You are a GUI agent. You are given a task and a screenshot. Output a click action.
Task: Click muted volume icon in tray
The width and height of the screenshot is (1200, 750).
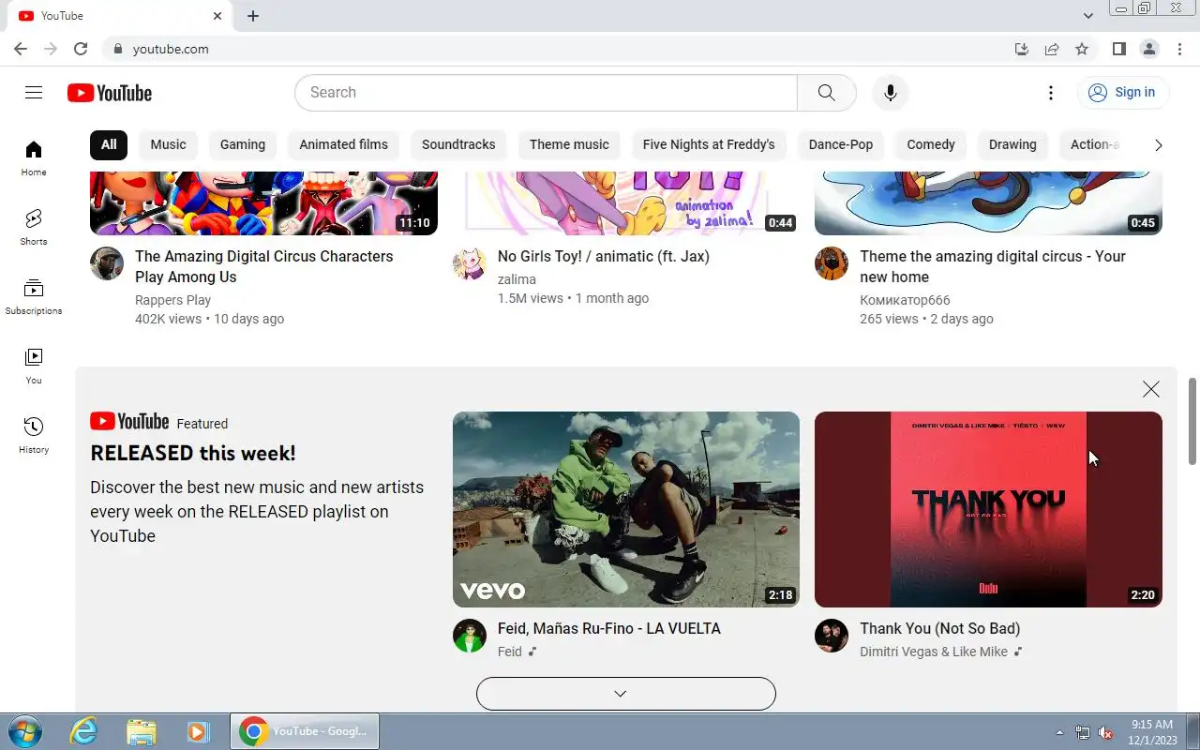point(1105,732)
